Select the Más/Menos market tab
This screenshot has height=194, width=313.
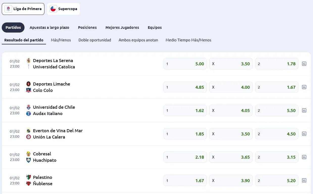click(61, 40)
